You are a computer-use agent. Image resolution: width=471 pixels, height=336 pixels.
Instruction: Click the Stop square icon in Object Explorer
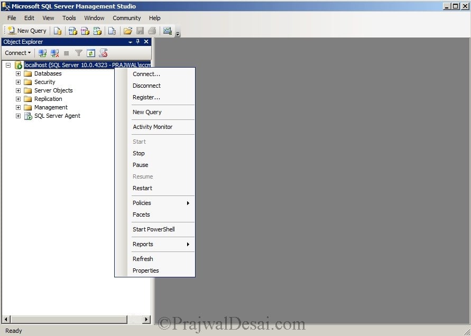point(67,53)
